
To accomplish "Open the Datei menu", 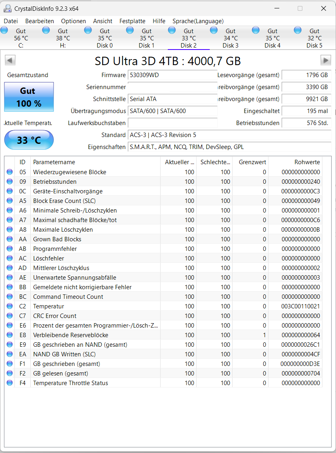I will (x=11, y=21).
